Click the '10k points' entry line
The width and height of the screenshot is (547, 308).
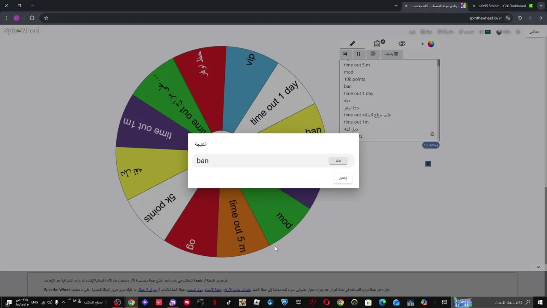pos(354,79)
